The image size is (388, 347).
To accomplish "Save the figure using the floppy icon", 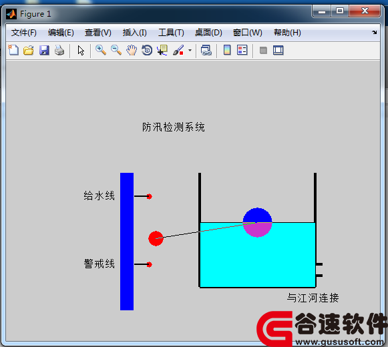I will [44, 50].
